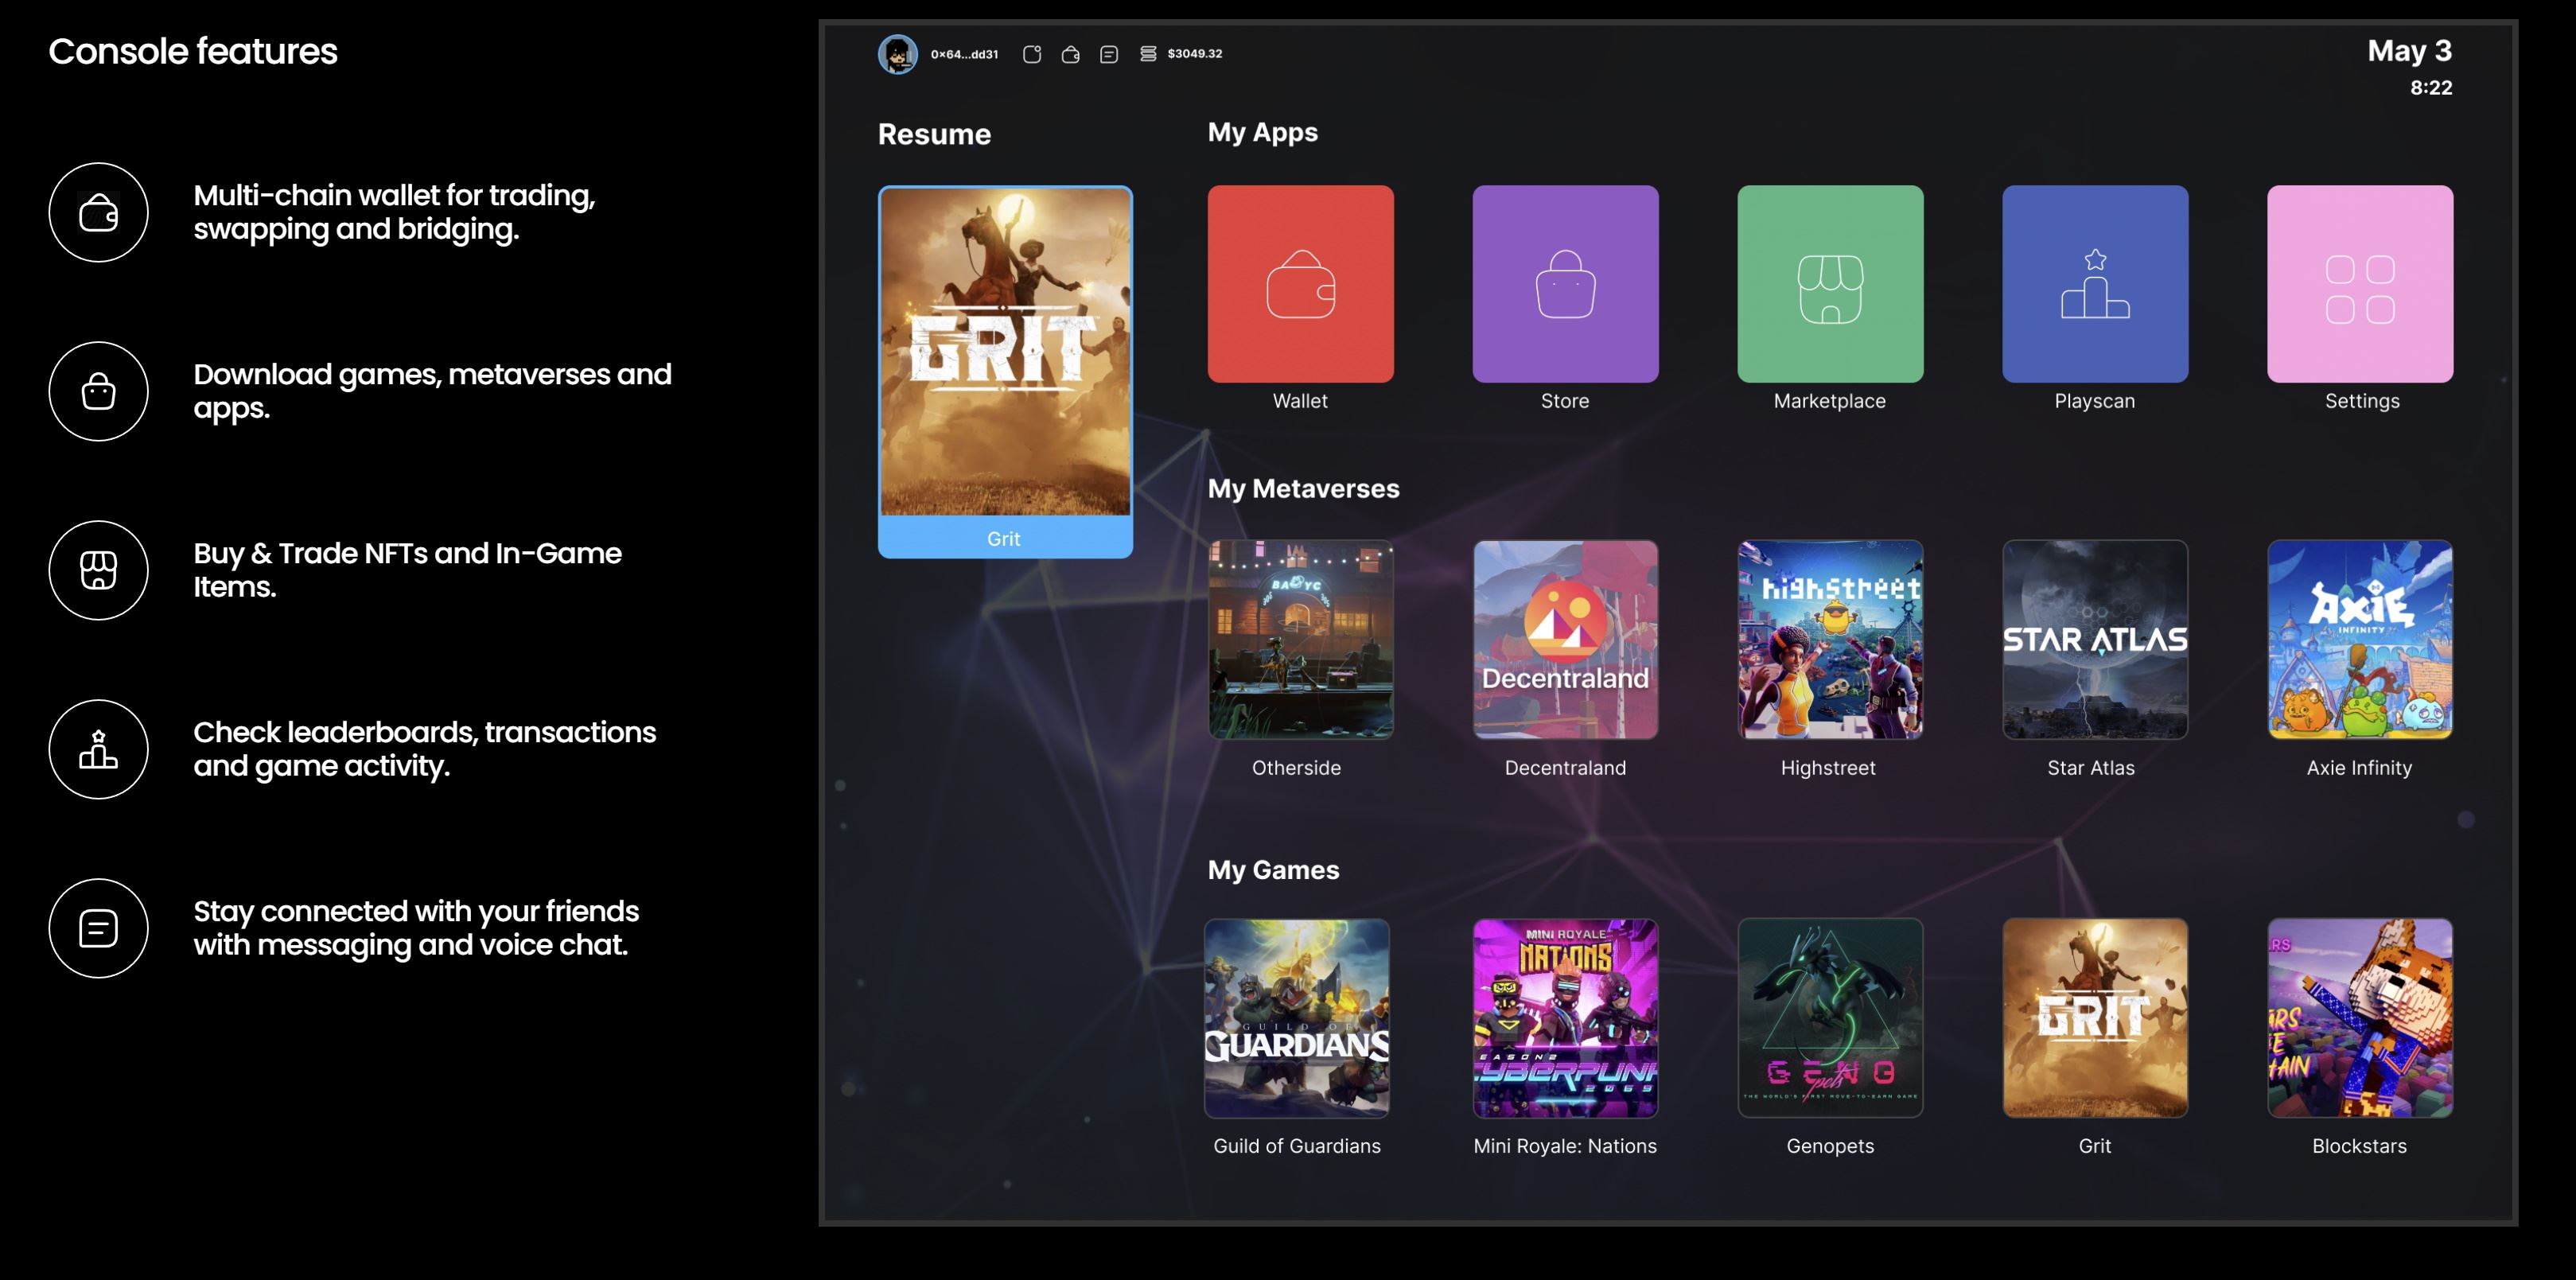Launch Axie Infinity
The width and height of the screenshot is (2576, 1280).
[2360, 640]
